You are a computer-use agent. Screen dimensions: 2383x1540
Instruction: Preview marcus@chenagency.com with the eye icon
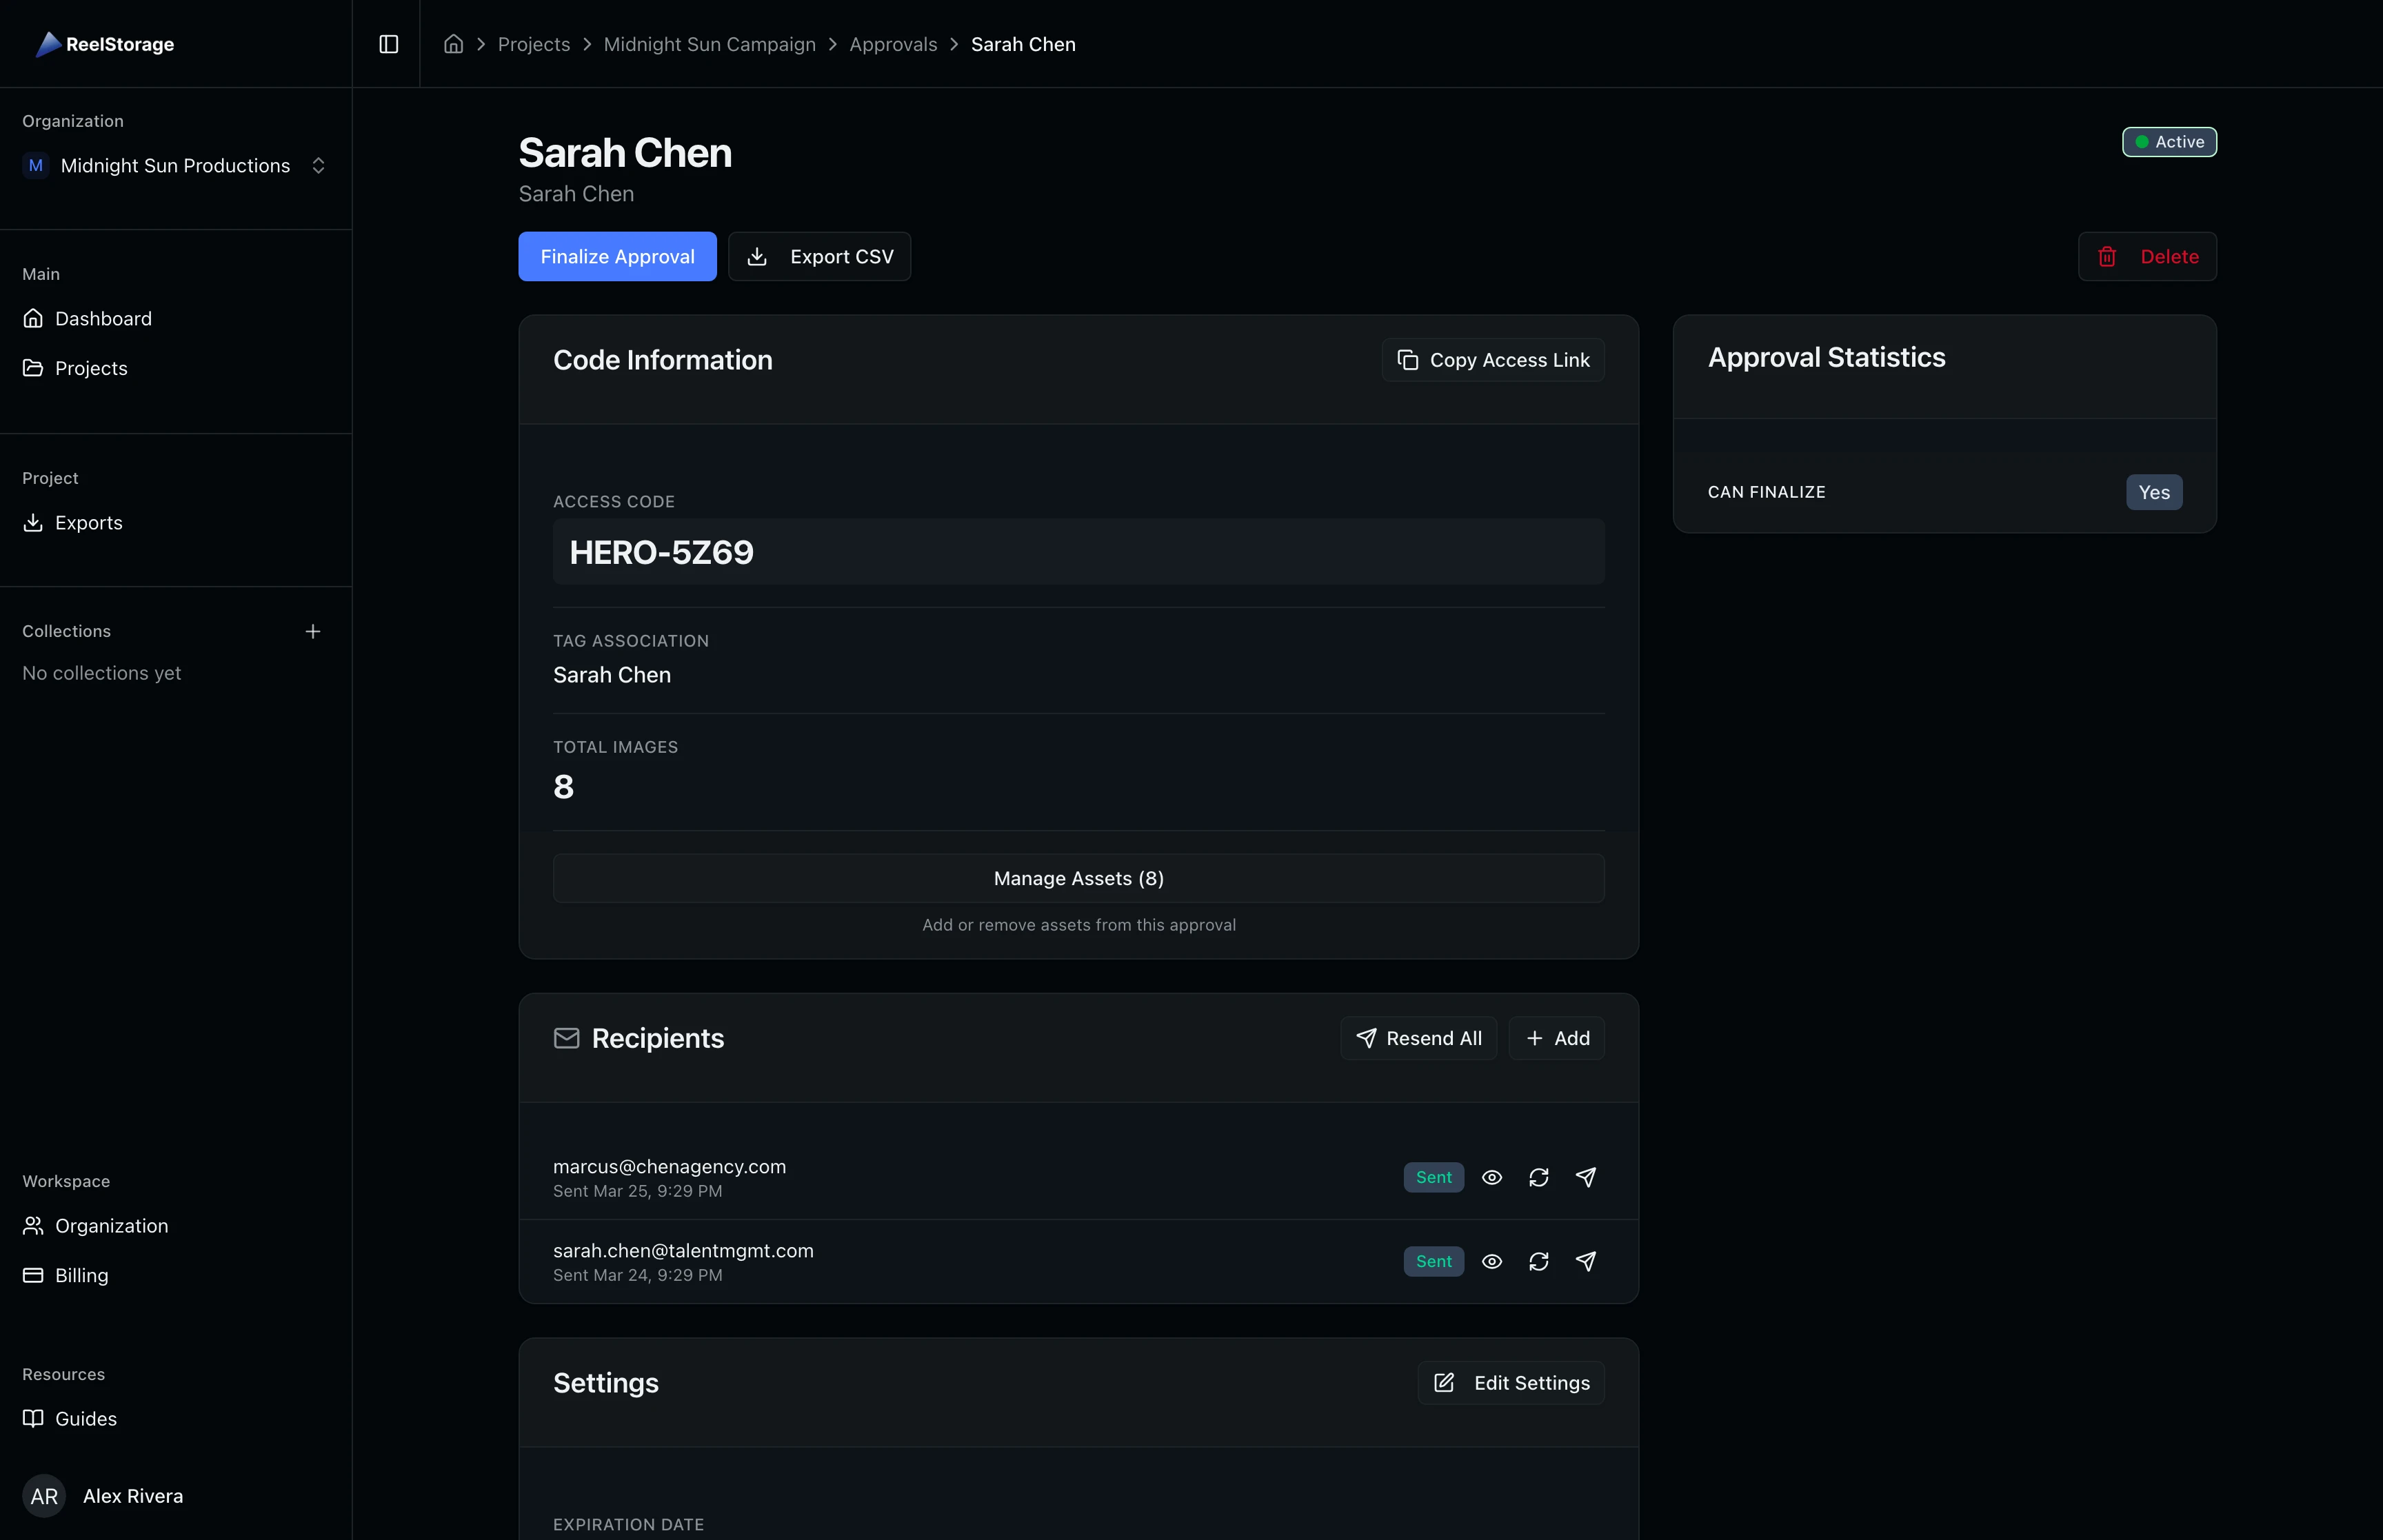click(1491, 1177)
